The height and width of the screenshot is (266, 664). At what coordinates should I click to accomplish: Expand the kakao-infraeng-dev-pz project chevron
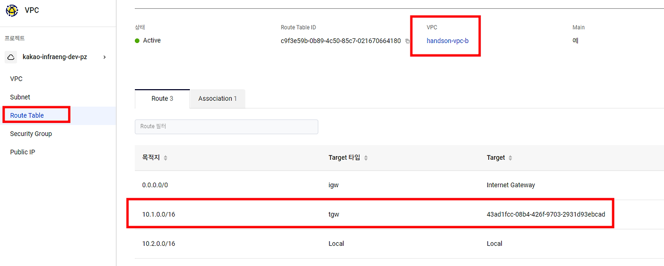click(x=105, y=57)
